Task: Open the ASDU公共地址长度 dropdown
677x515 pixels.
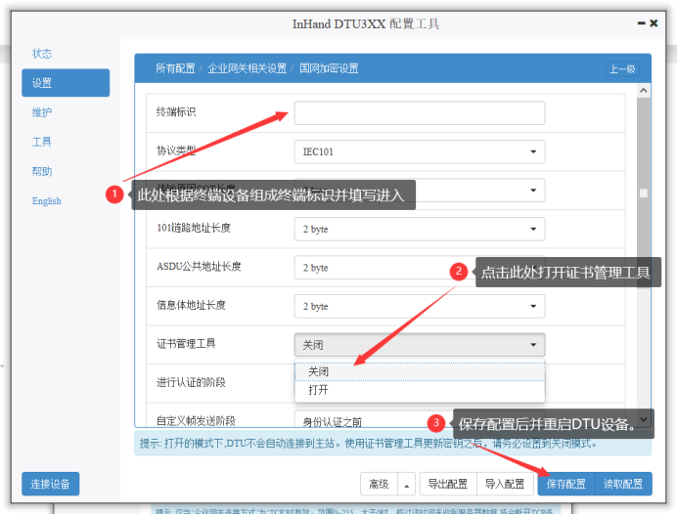Action: coord(419,267)
